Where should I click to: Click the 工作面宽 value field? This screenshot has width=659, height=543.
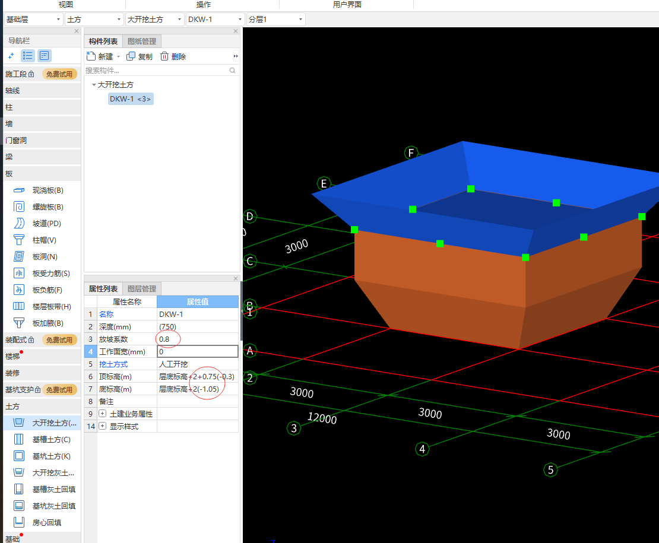click(x=198, y=351)
